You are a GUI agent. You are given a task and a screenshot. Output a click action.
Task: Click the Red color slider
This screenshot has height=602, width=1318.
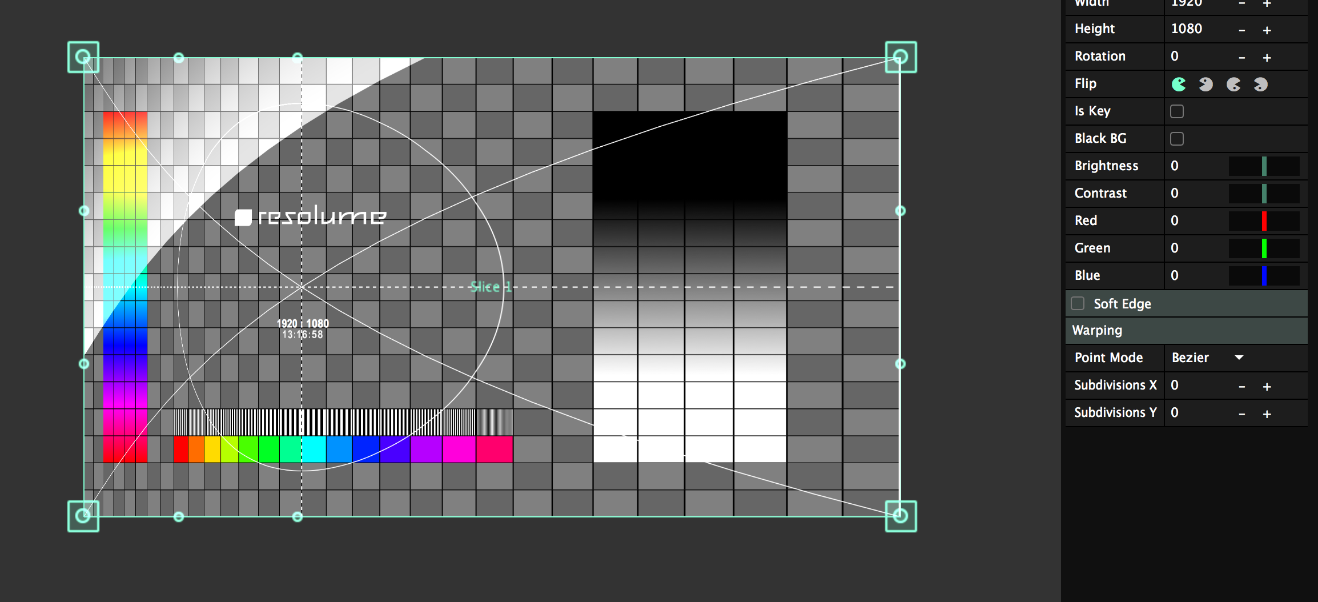1264,221
